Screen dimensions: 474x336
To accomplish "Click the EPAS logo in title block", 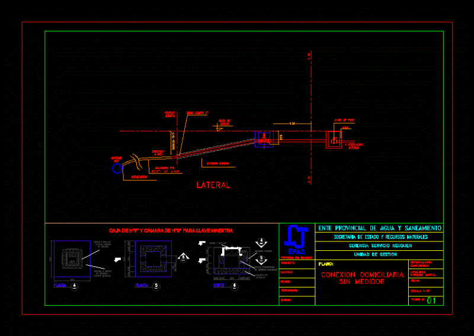I will [x=297, y=240].
